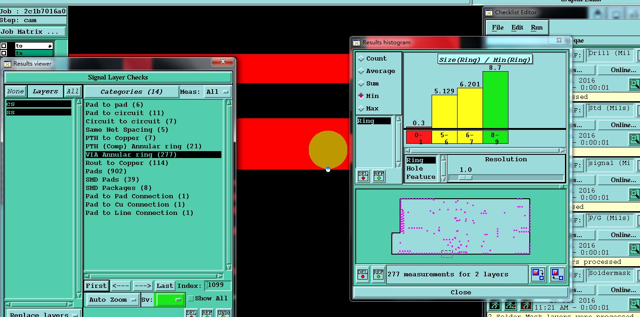Click the Layers header button
The height and width of the screenshot is (317, 640).
[x=45, y=91]
